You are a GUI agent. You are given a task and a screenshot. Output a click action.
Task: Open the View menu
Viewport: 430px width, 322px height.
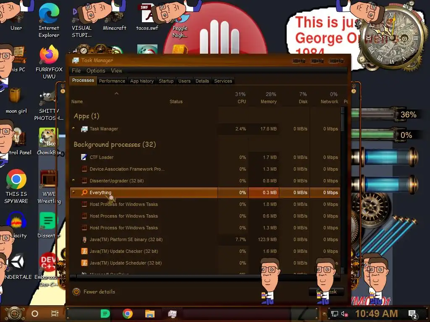116,70
